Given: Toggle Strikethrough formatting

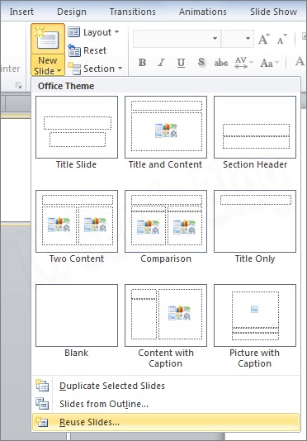Looking at the screenshot, I should tap(221, 62).
